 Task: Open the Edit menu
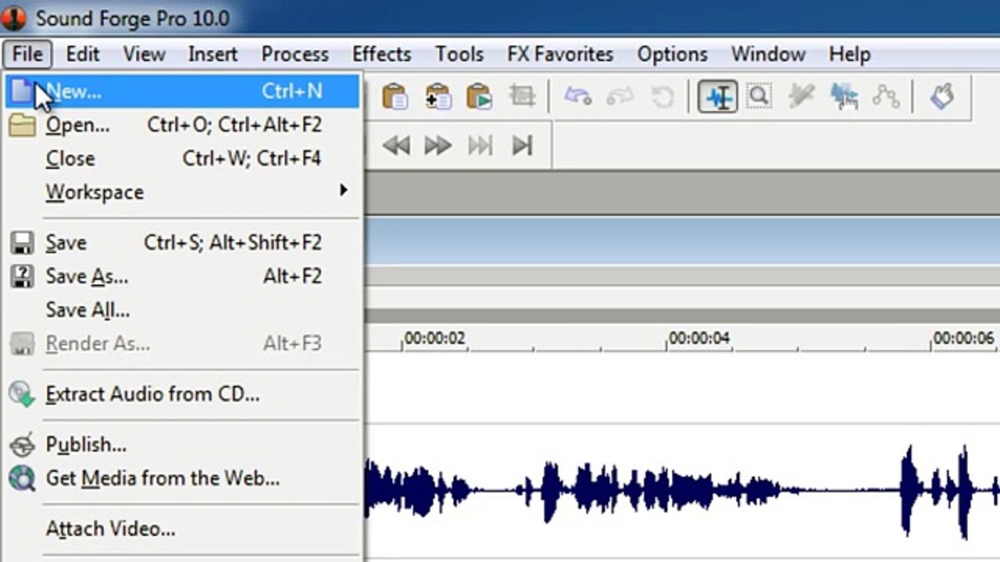point(83,55)
